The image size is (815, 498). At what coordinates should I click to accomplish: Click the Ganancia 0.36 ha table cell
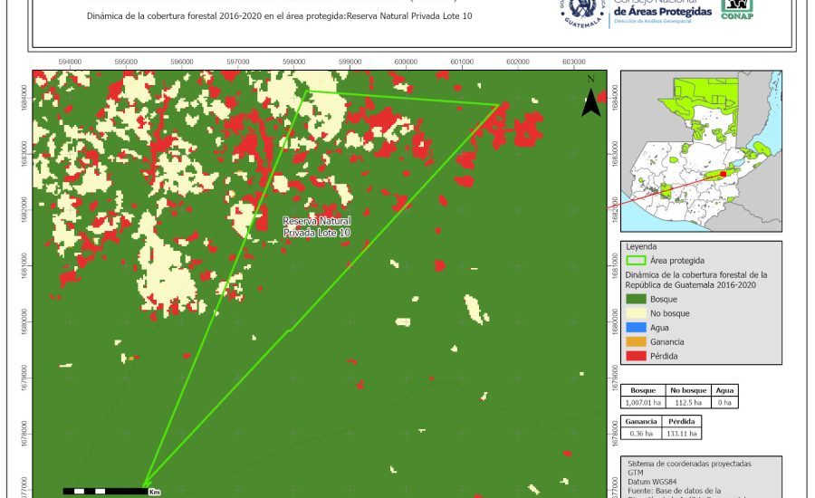coord(641,434)
